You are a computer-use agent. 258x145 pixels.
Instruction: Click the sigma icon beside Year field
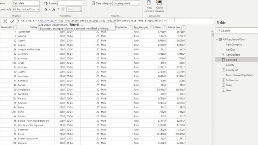click(x=223, y=90)
